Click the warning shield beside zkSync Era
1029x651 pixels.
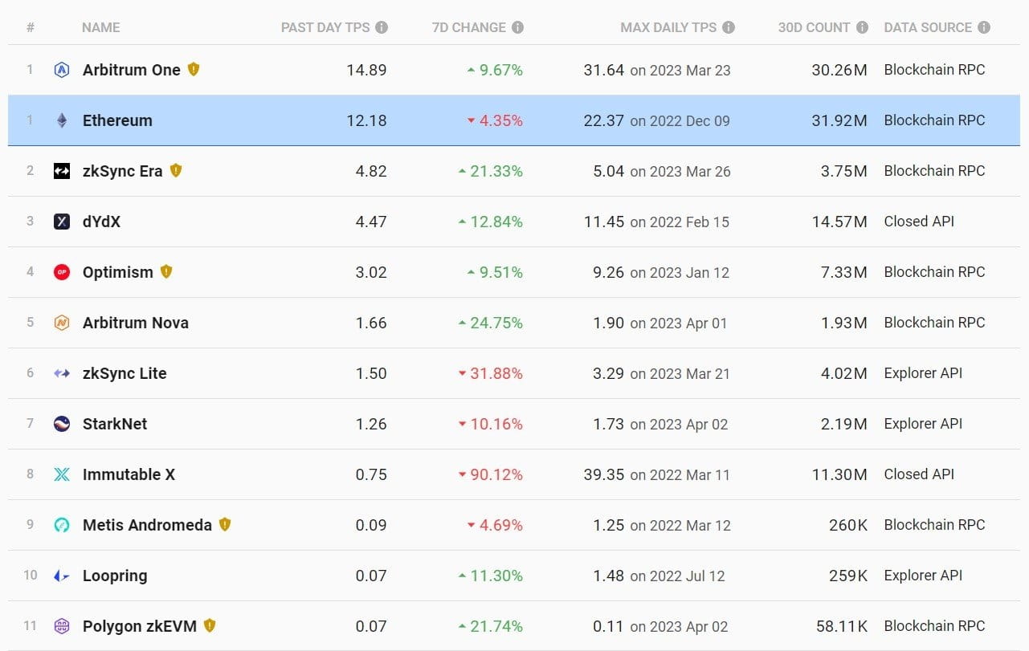pyautogui.click(x=176, y=170)
